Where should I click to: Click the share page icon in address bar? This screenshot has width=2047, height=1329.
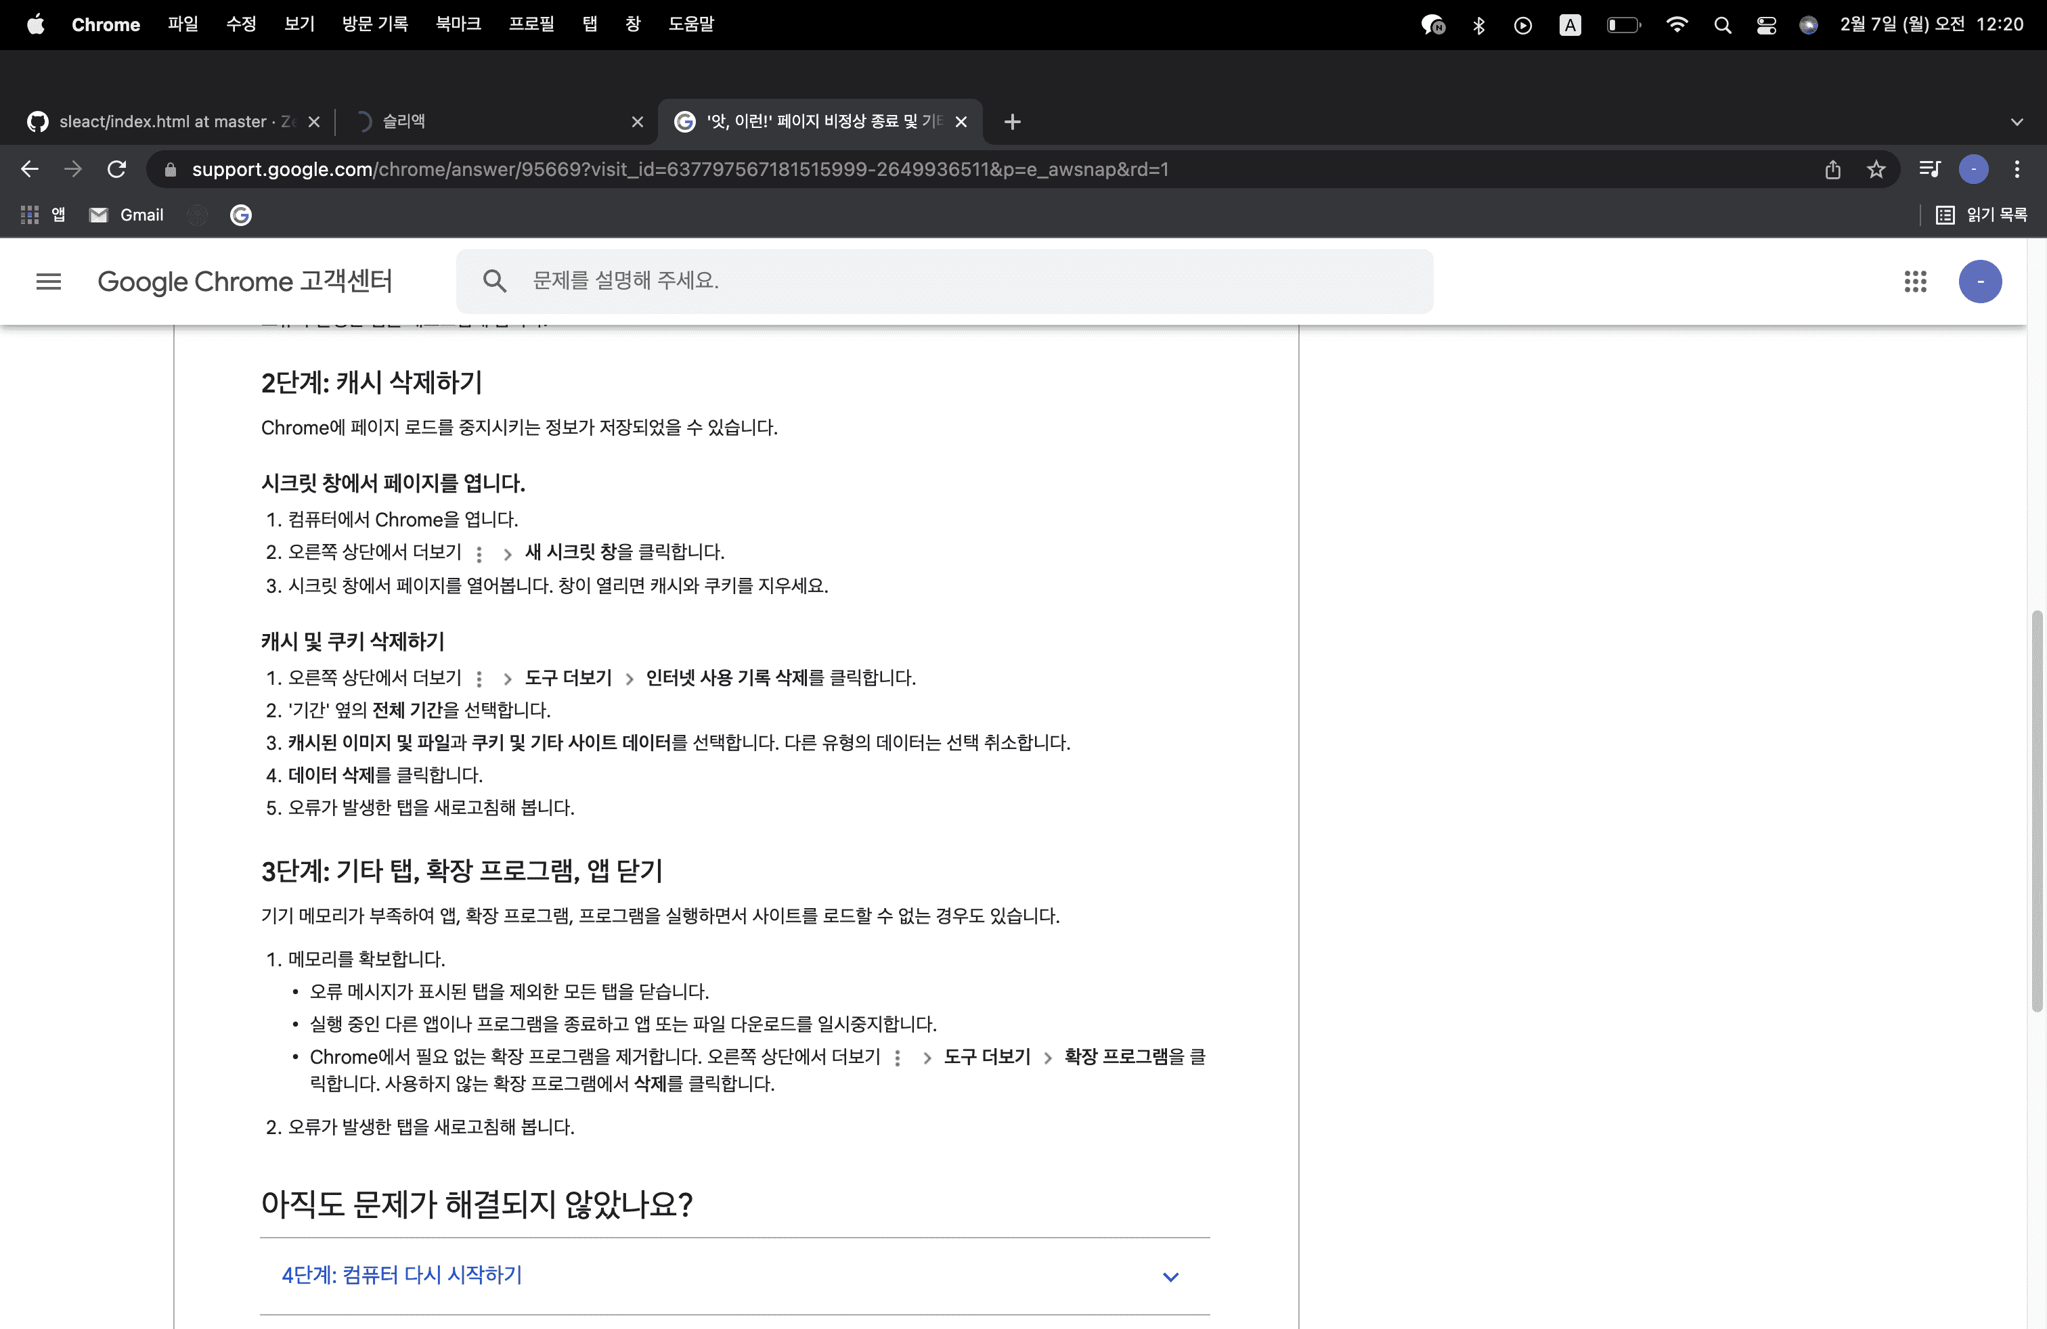pos(1832,169)
